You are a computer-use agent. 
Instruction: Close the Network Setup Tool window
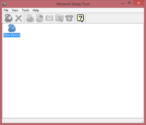(139, 3)
